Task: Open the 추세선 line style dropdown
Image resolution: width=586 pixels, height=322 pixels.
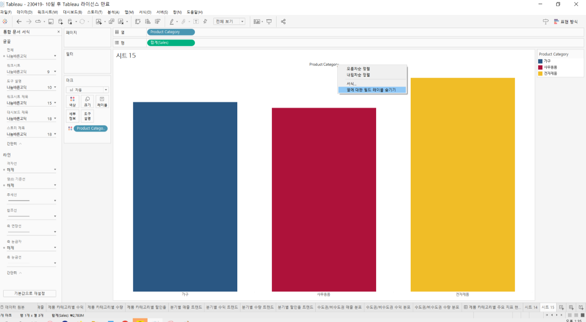Action: pos(31,201)
